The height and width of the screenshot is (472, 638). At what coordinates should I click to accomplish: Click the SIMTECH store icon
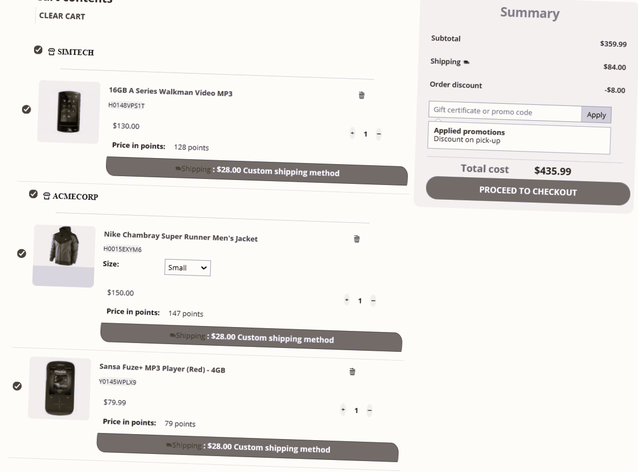pyautogui.click(x=52, y=52)
